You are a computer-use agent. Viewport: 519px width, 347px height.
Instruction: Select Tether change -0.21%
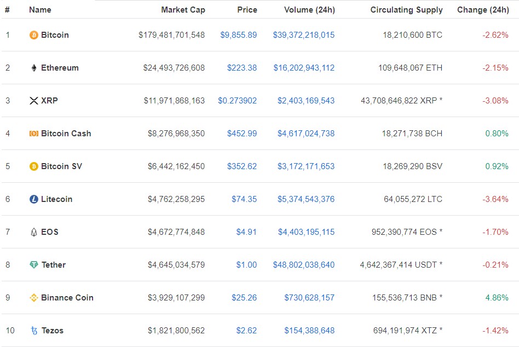pyautogui.click(x=495, y=265)
